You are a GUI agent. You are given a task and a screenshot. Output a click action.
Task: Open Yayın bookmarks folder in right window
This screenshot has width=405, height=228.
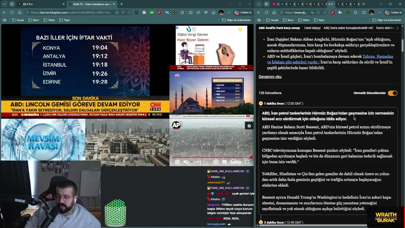click(319, 20)
